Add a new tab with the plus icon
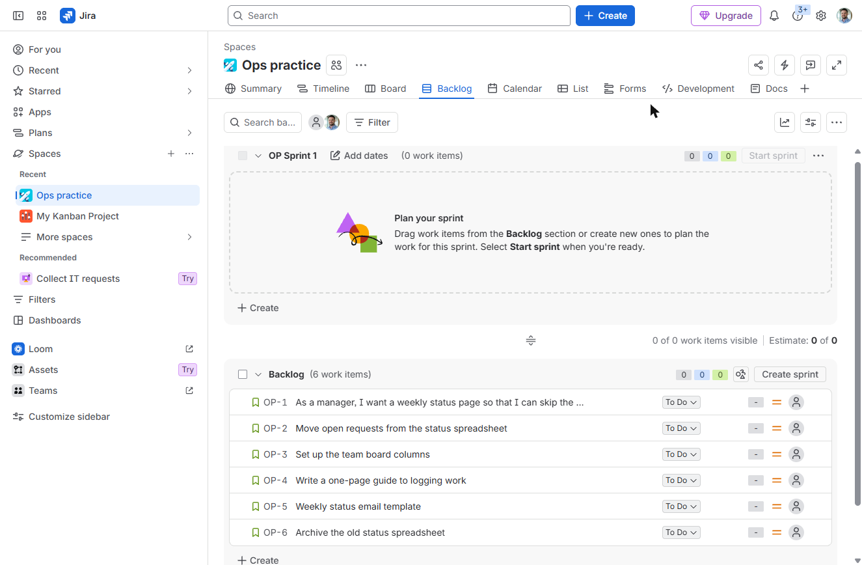The width and height of the screenshot is (862, 565). tap(805, 89)
